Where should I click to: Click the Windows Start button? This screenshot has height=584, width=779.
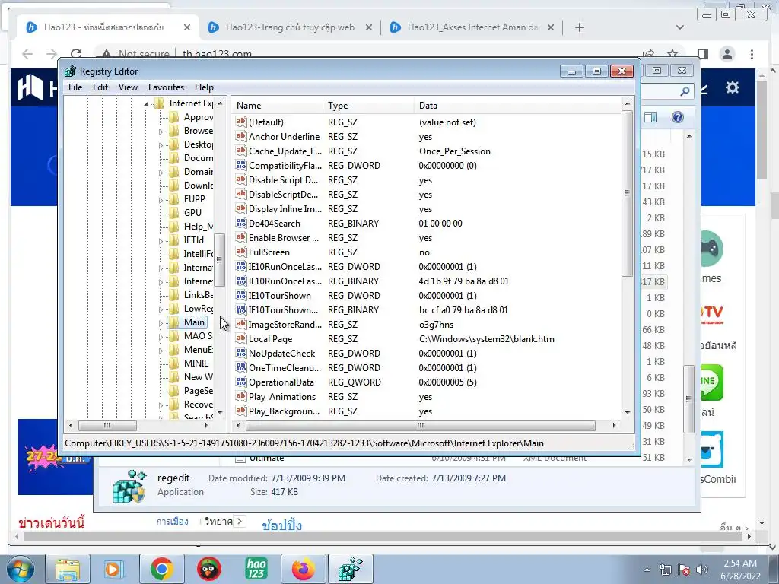[x=19, y=569]
